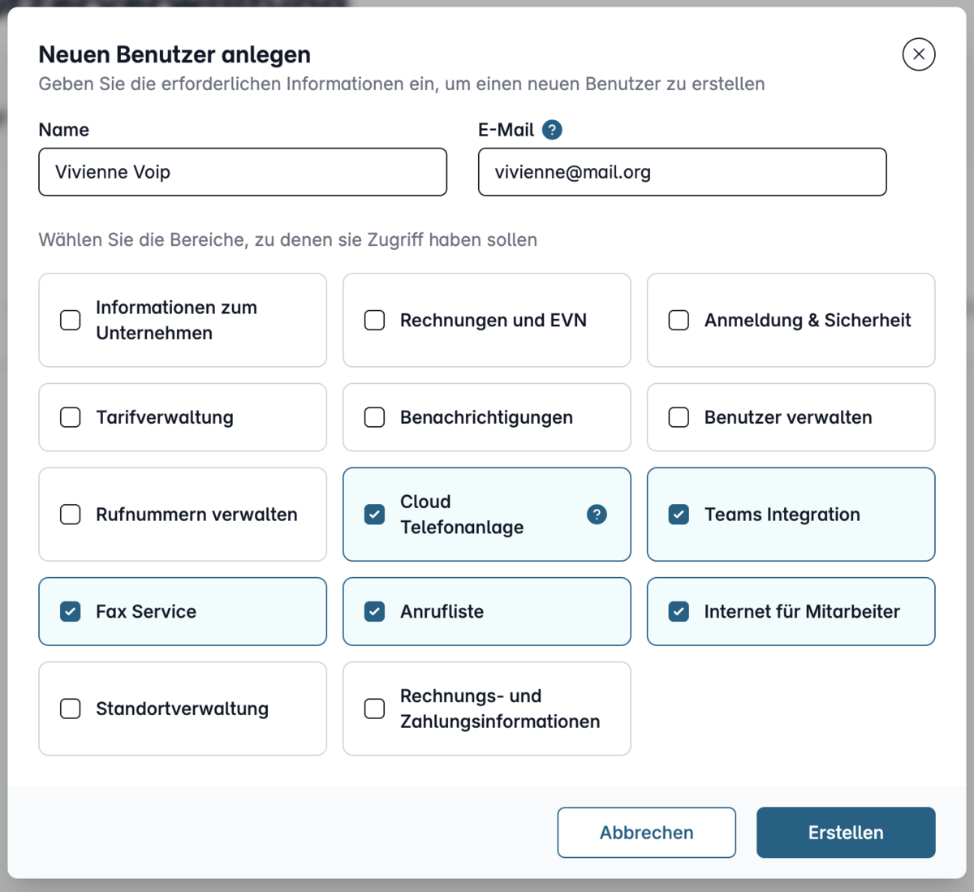Image resolution: width=974 pixels, height=892 pixels.
Task: Click the help icon next to E-Mail
Action: [552, 130]
